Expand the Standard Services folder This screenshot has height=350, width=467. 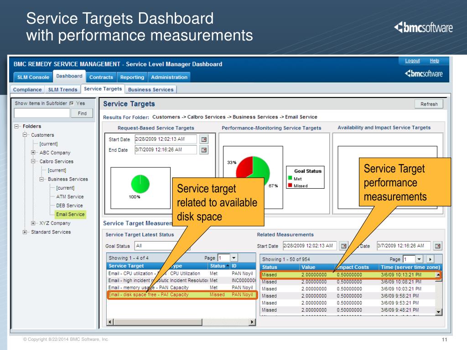pos(25,232)
